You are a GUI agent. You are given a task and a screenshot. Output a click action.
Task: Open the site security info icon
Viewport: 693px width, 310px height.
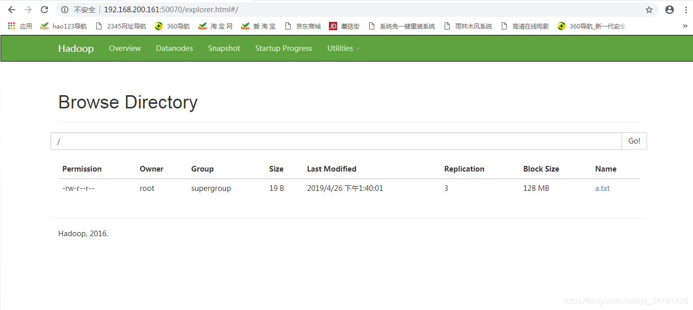(x=64, y=10)
